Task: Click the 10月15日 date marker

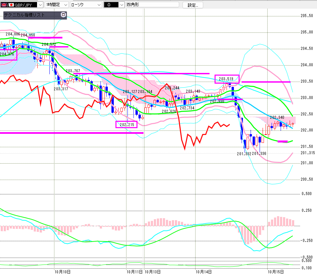Action: pos(276,272)
